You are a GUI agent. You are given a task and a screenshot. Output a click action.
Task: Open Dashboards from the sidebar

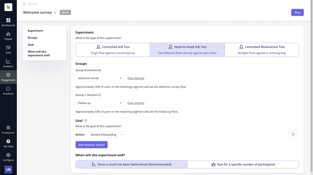point(8,22)
